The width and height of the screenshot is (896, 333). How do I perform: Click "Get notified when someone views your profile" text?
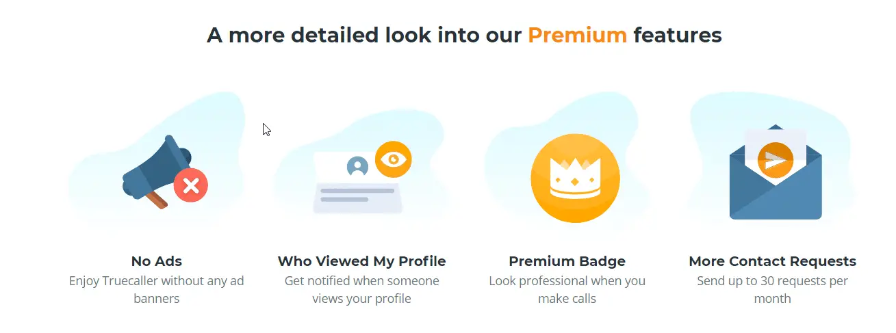(x=361, y=290)
